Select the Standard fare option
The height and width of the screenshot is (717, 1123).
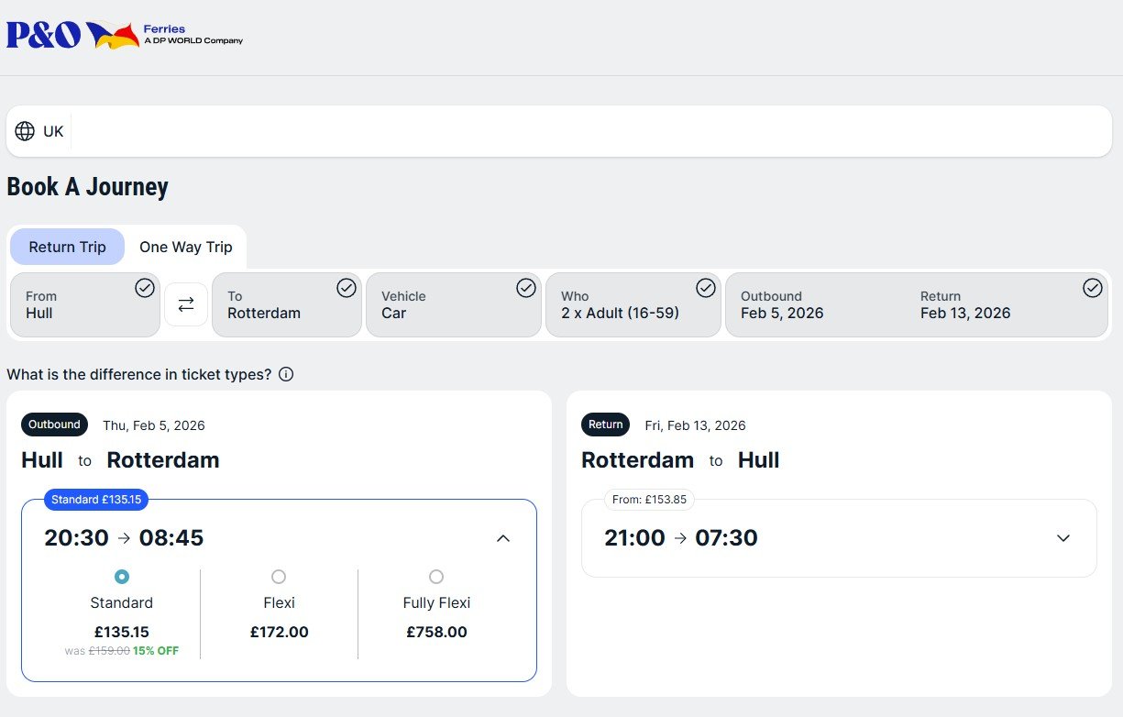pyautogui.click(x=122, y=577)
